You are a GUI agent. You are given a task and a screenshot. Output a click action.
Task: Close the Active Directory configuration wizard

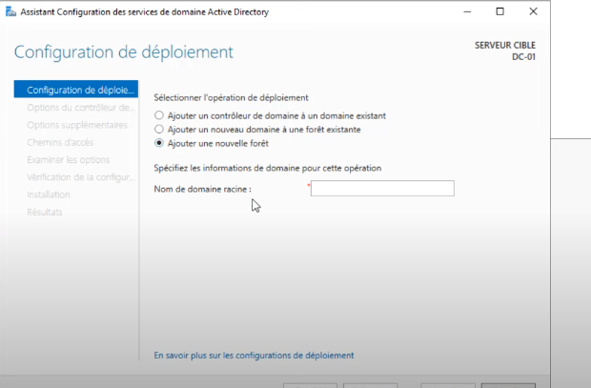point(534,11)
